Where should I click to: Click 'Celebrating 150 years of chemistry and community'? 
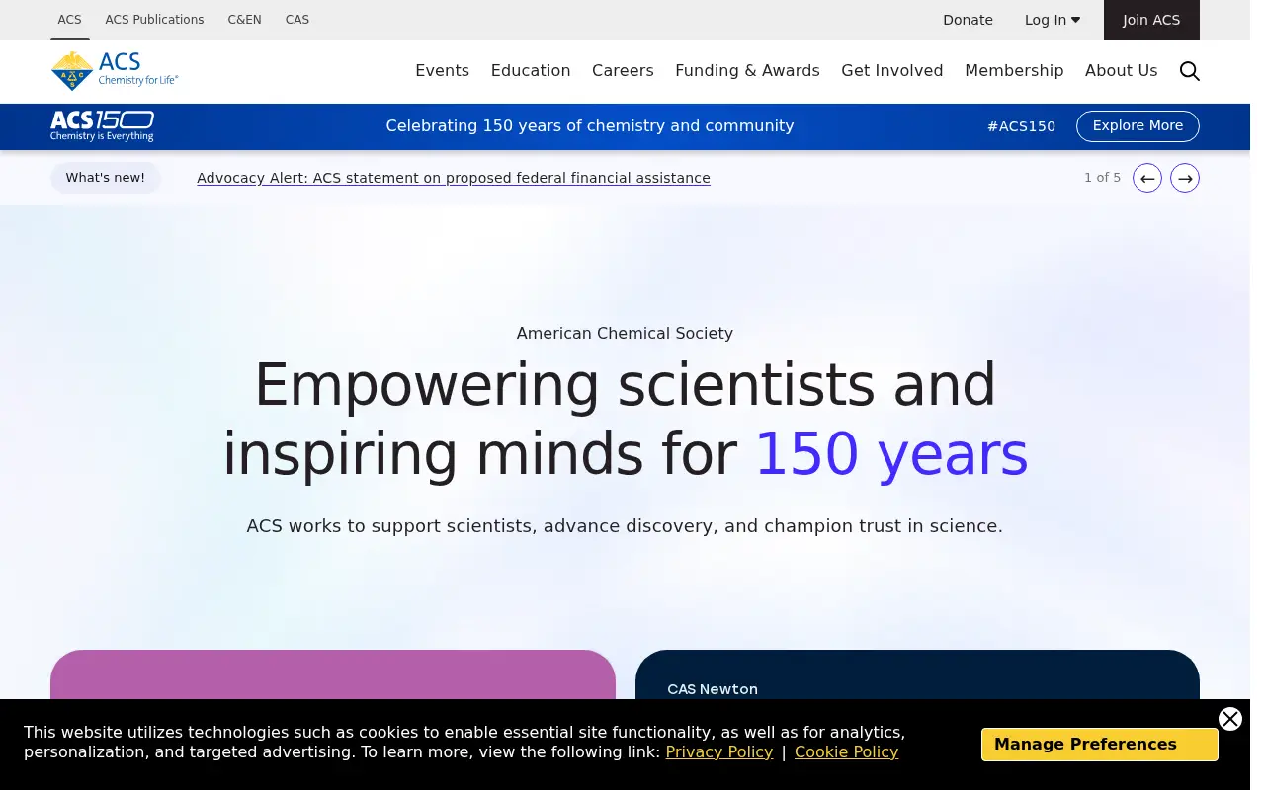click(590, 126)
